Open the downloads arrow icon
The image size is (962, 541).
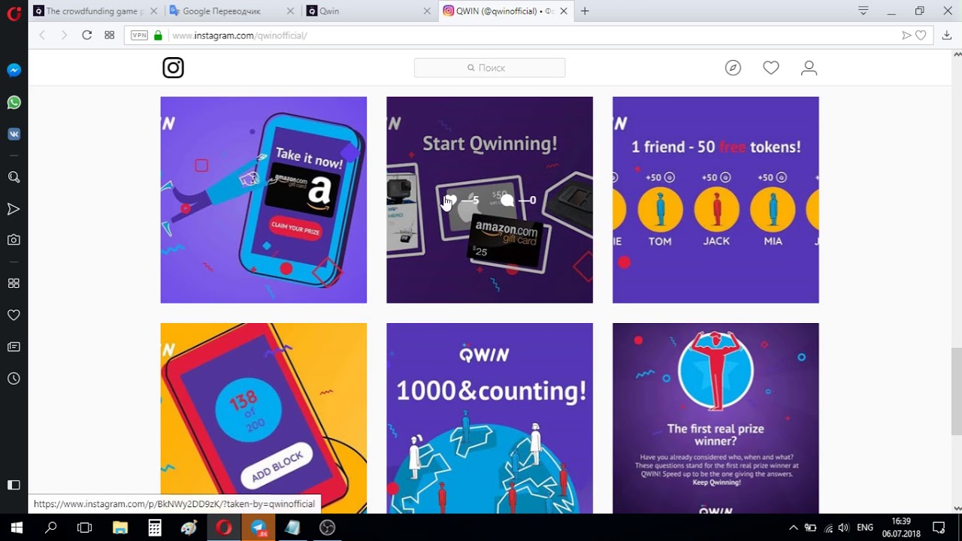(947, 35)
